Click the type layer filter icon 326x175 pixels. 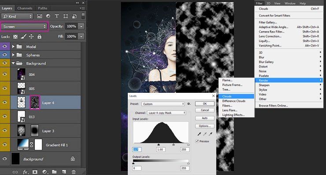click(56, 16)
